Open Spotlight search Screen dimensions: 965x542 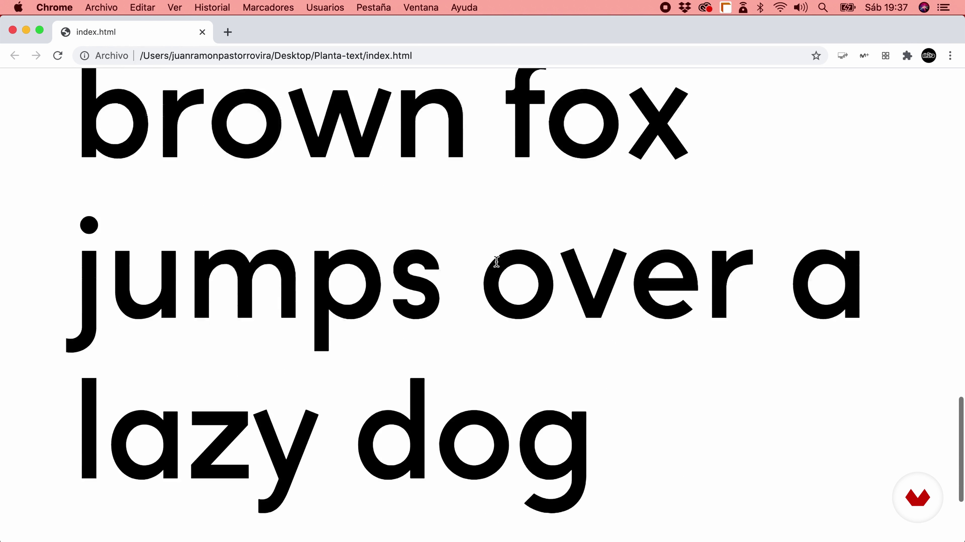pyautogui.click(x=823, y=8)
